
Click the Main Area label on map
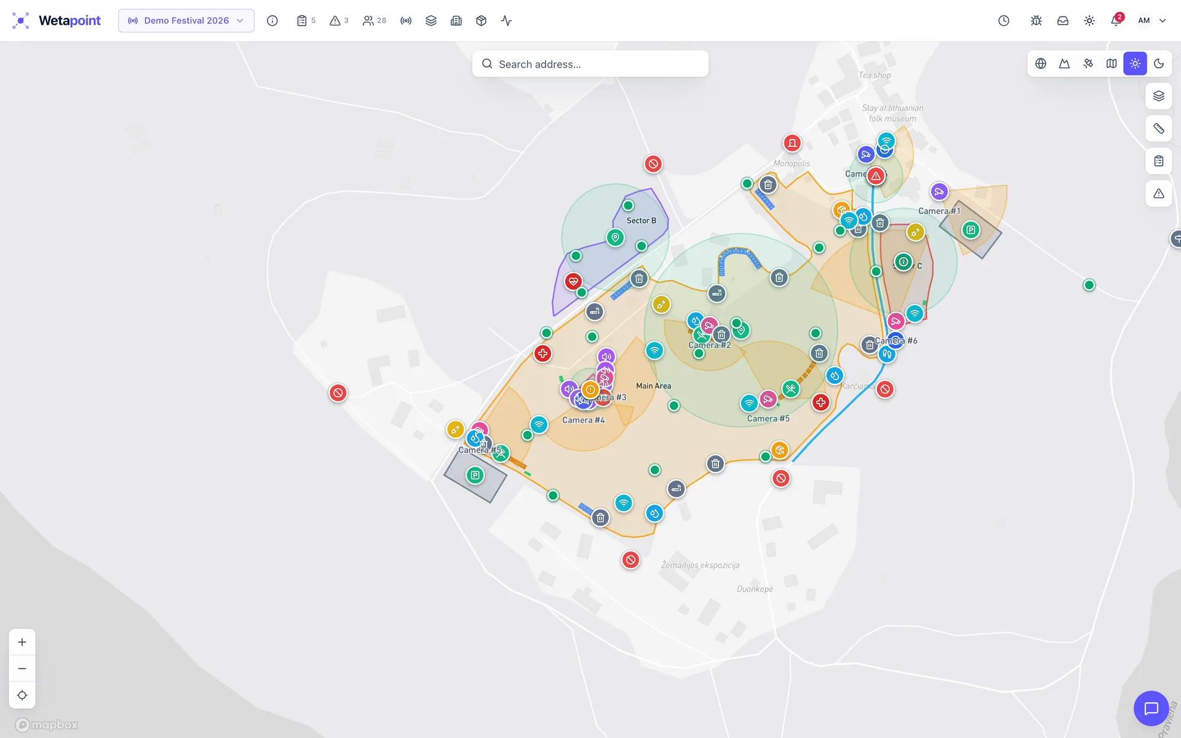click(x=653, y=386)
